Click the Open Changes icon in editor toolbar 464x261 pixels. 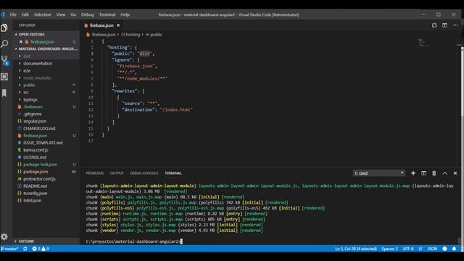click(434, 25)
